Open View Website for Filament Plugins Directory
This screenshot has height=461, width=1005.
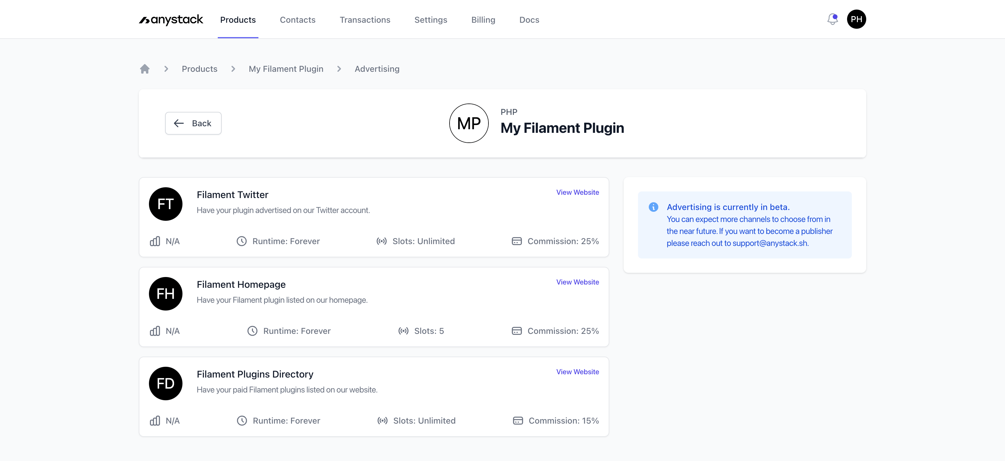pyautogui.click(x=577, y=372)
